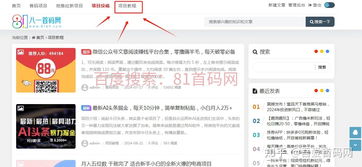The width and height of the screenshot is (362, 167).
Task: Click admin author name on first article
Action: click(95, 87)
